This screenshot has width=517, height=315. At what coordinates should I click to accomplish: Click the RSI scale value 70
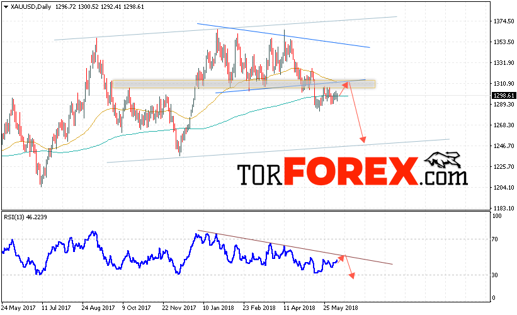tap(495, 239)
